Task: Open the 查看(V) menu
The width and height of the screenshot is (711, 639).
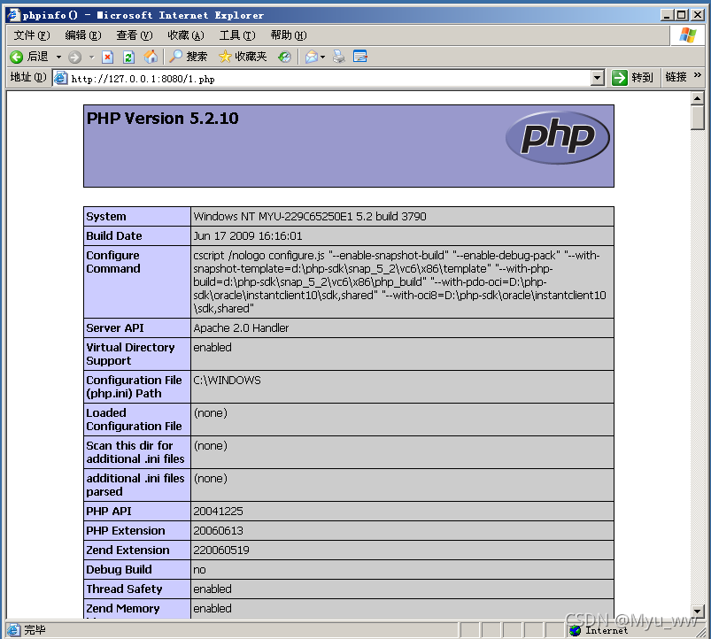Action: 135,35
